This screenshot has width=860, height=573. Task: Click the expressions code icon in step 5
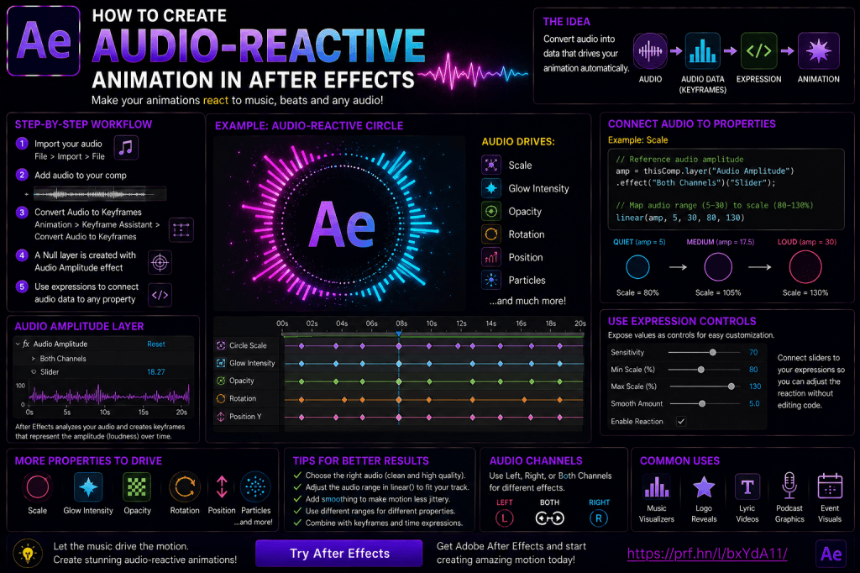160,295
